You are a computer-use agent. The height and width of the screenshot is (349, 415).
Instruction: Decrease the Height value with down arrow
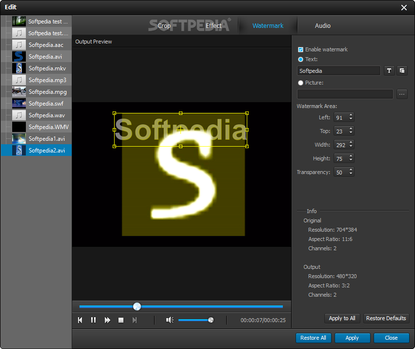pos(351,160)
